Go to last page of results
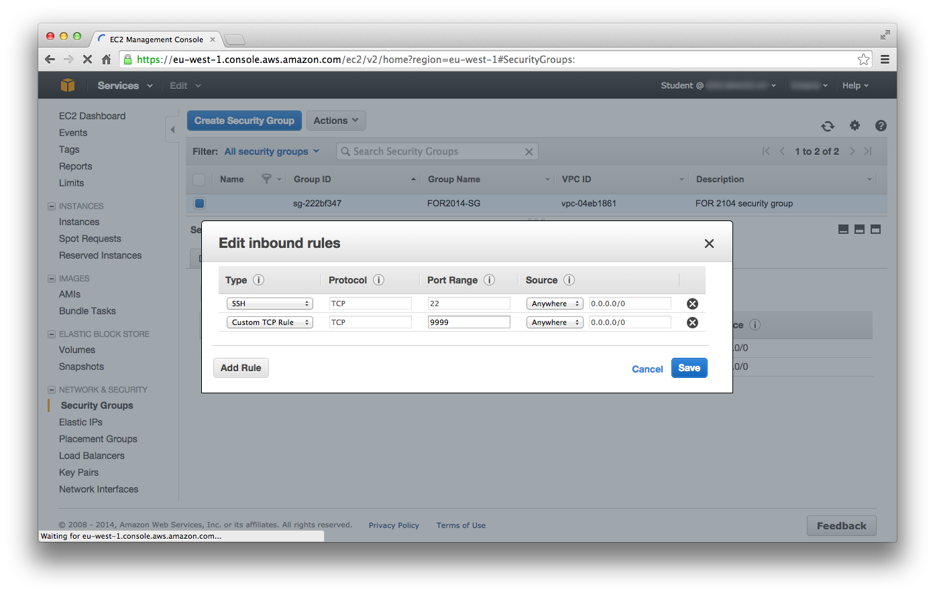 (x=868, y=151)
